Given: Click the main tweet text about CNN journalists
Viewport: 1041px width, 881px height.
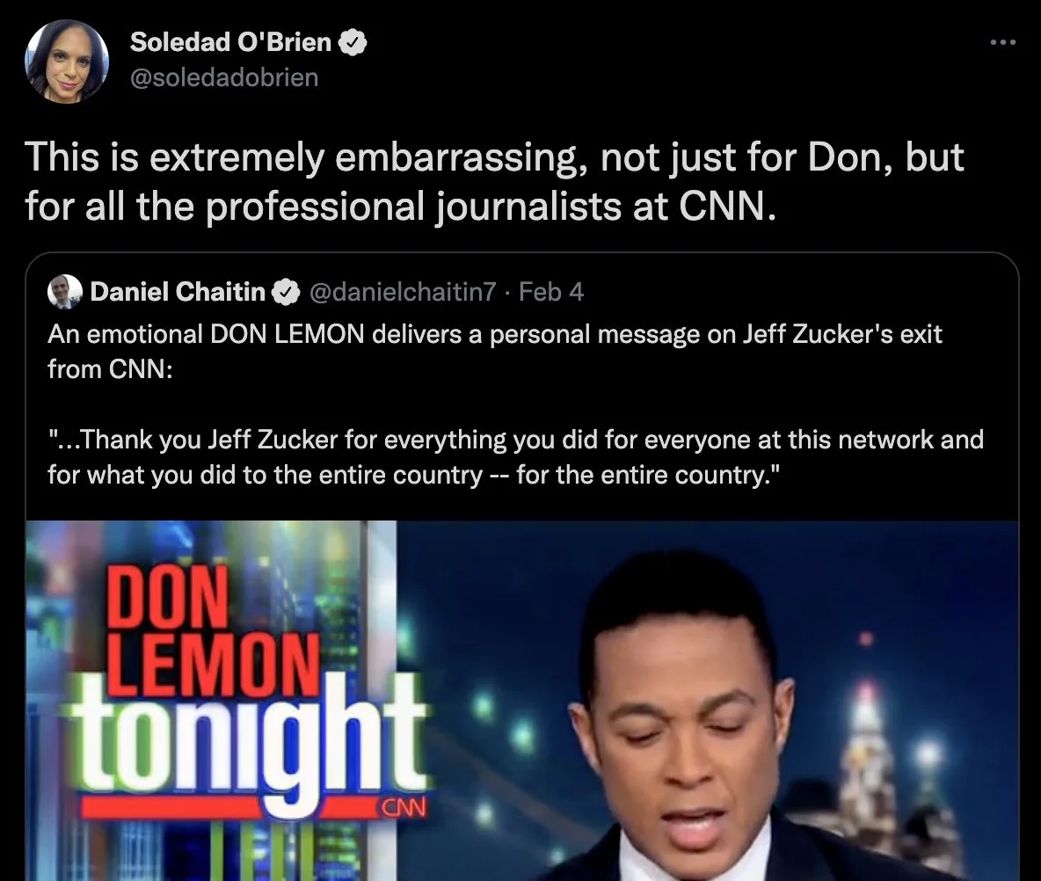Looking at the screenshot, I should pyautogui.click(x=494, y=181).
